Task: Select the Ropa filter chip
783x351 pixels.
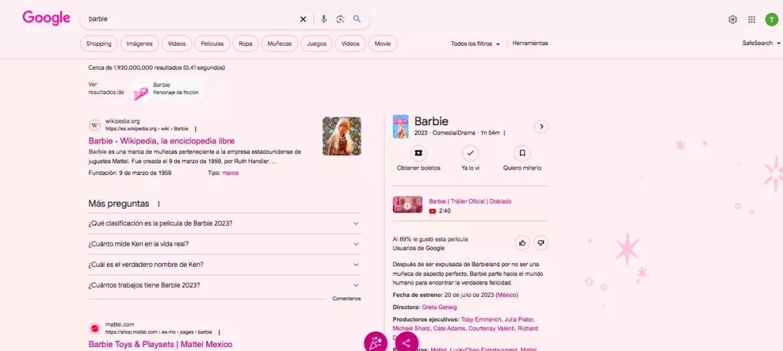Action: tap(245, 44)
